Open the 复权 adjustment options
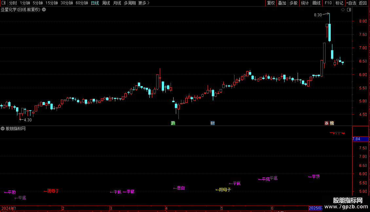The height and width of the screenshot is (212, 370). [x=271, y=3]
